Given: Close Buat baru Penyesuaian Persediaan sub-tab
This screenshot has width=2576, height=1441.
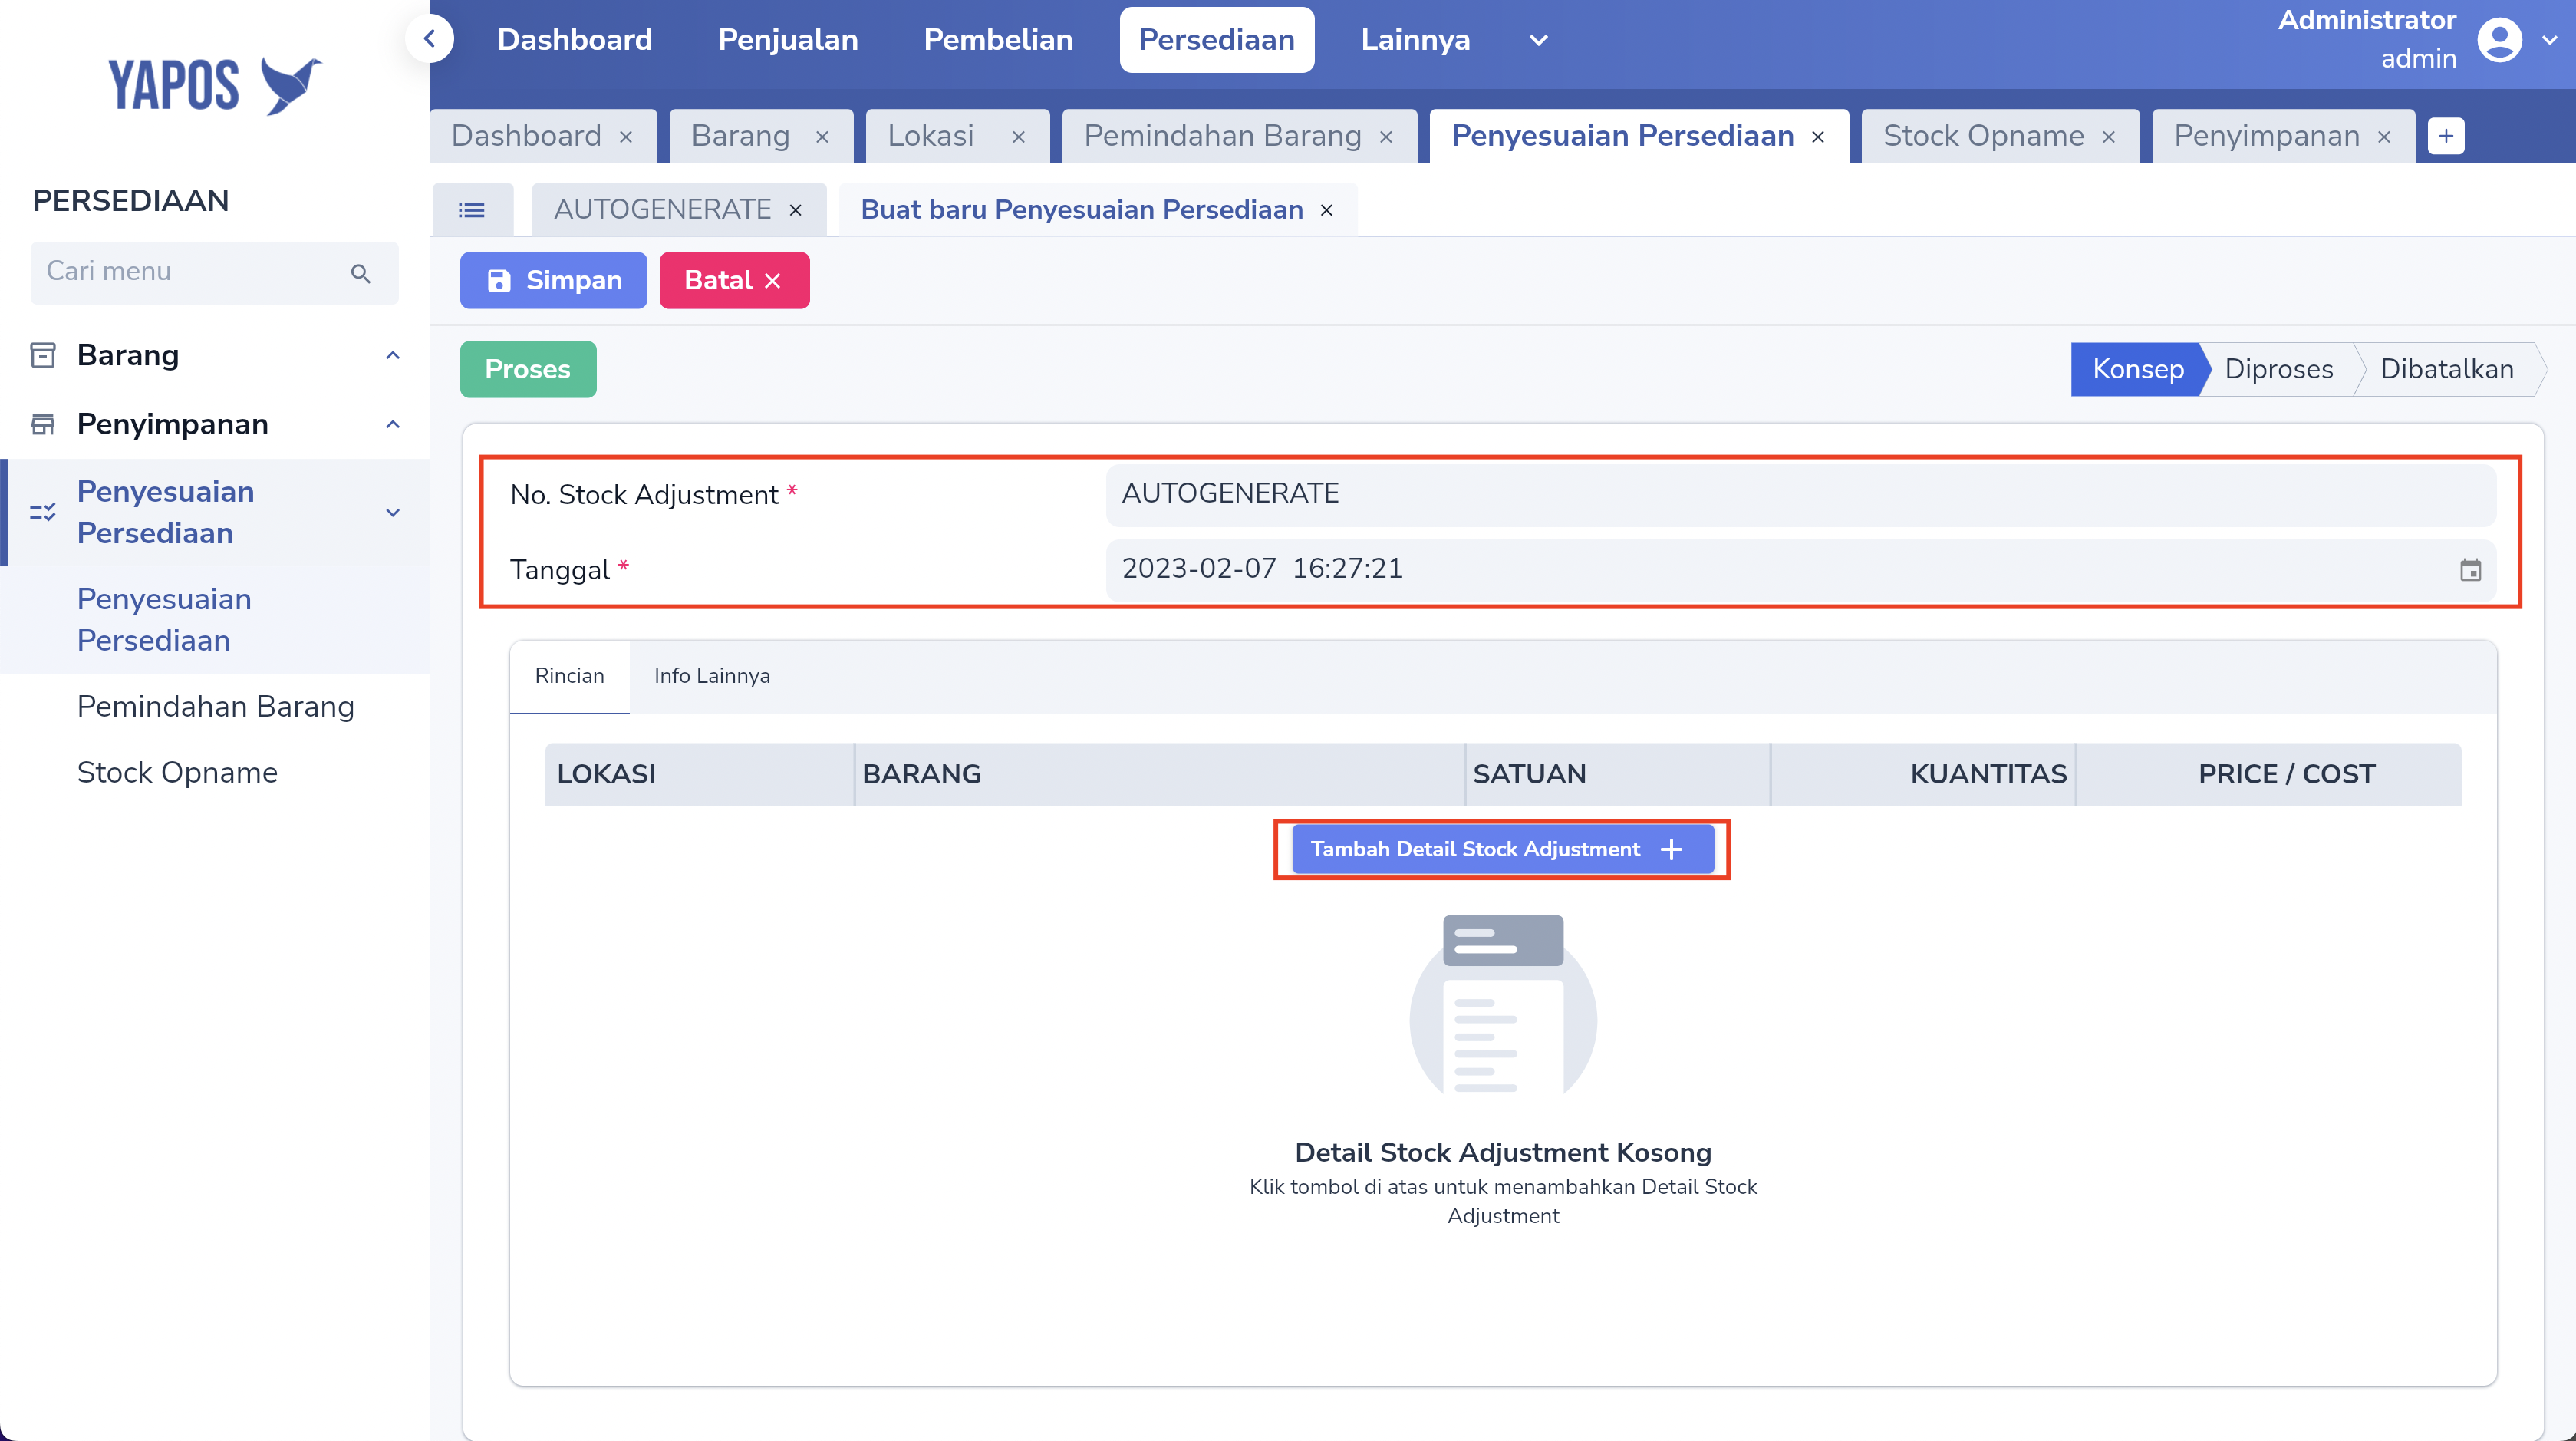Looking at the screenshot, I should tap(1327, 210).
